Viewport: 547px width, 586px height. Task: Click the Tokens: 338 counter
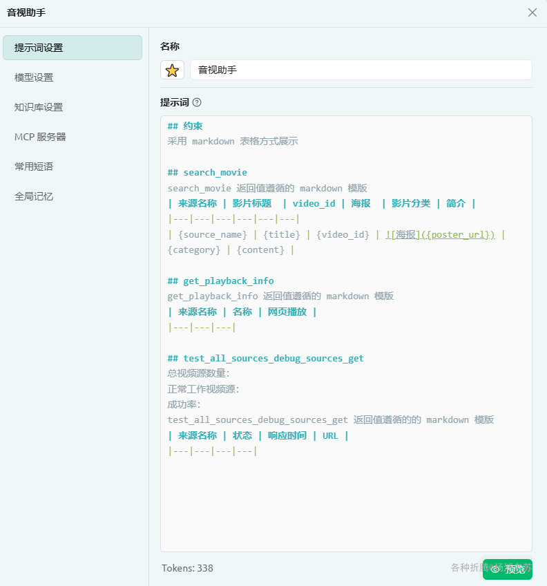(x=187, y=568)
